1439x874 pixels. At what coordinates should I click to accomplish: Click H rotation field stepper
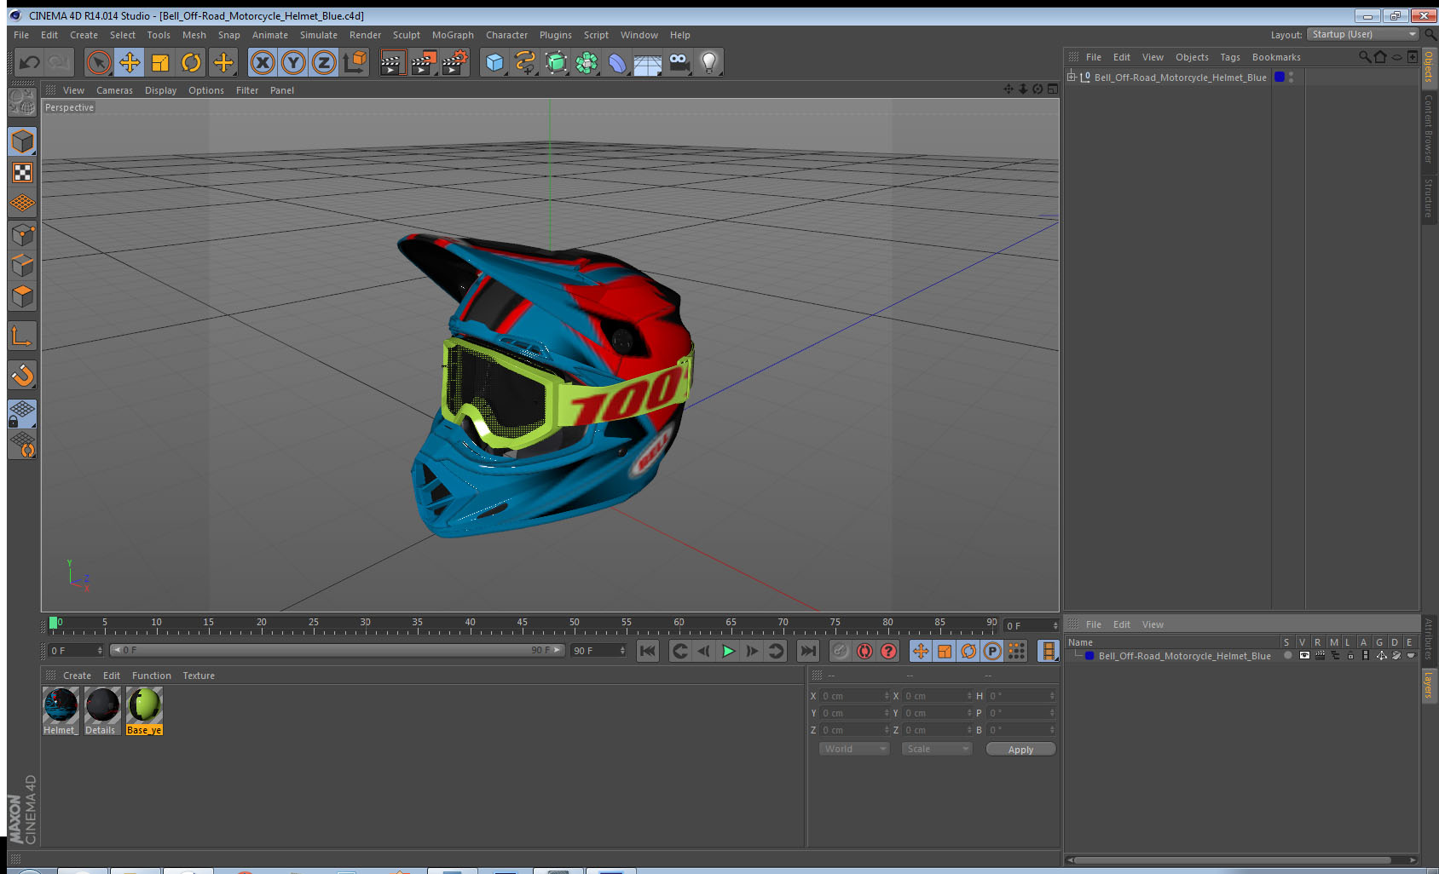coord(1052,696)
